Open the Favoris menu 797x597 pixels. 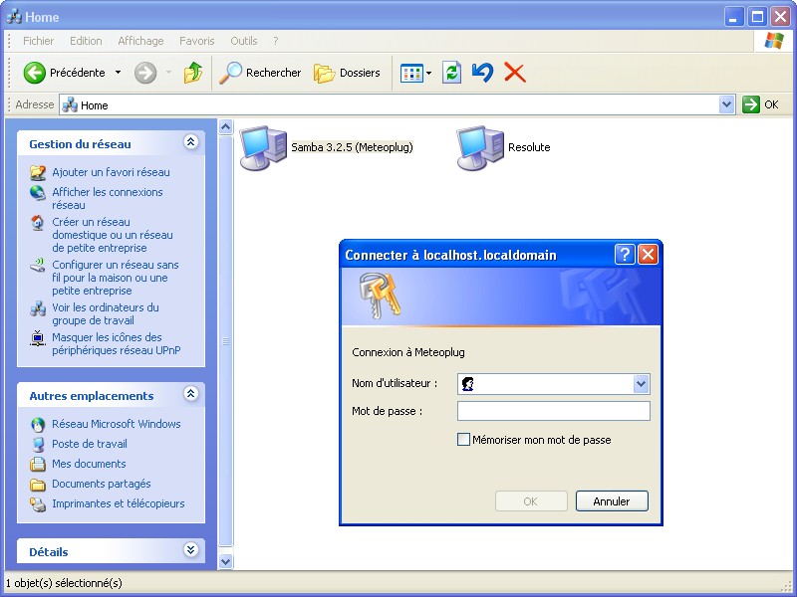196,41
